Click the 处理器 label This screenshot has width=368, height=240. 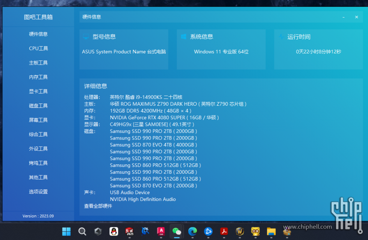(92, 97)
